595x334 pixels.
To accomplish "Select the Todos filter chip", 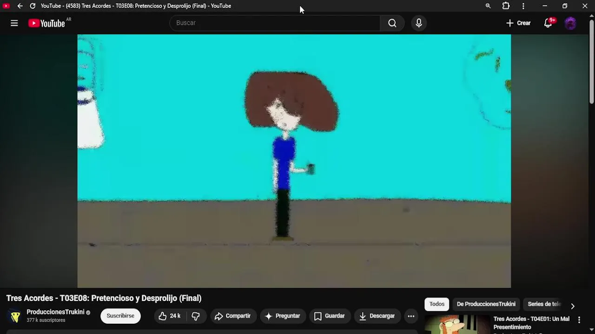I will pyautogui.click(x=437, y=304).
